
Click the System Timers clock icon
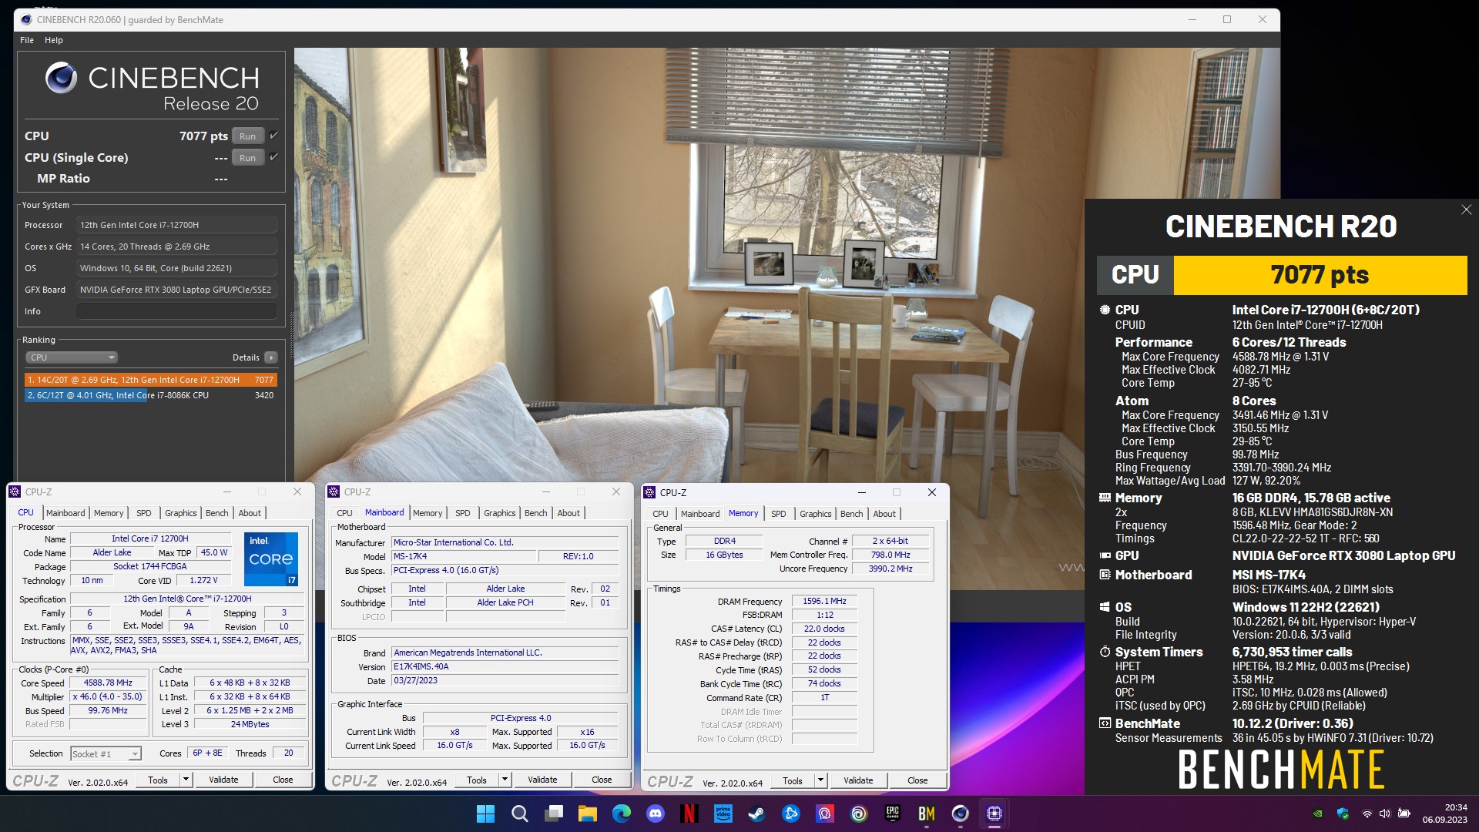1105,652
